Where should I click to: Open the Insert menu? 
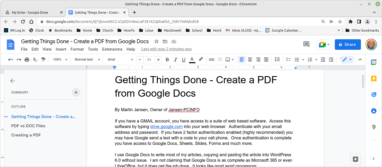pos(61,49)
